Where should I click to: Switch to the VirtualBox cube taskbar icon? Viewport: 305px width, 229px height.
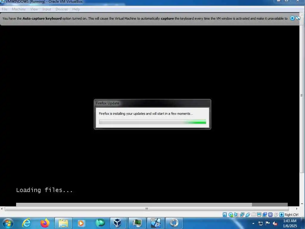tap(118, 223)
